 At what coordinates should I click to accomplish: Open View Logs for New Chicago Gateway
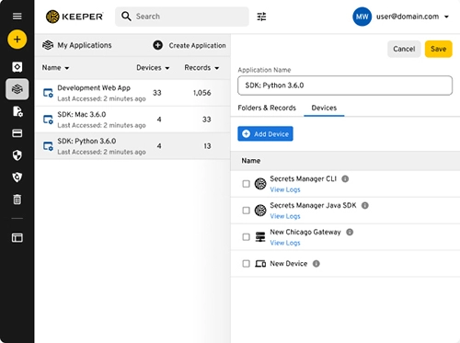point(285,243)
